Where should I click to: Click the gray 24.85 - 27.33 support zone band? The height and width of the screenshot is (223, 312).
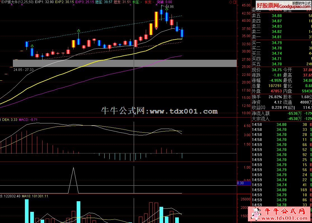click(125, 63)
